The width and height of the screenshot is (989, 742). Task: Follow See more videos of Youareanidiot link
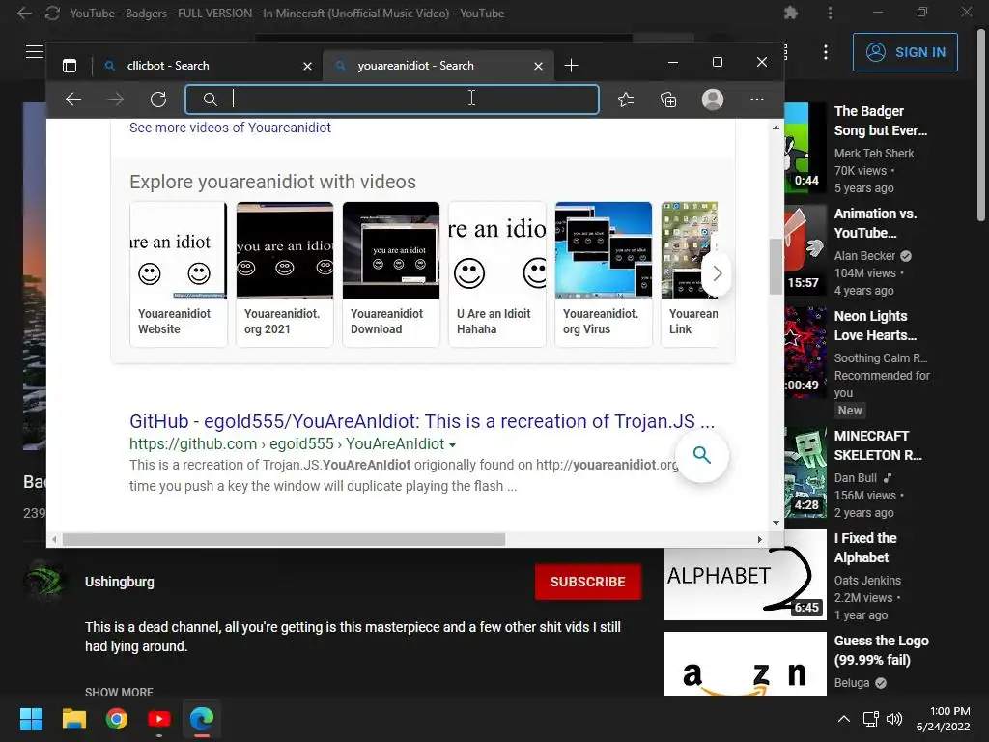coord(230,128)
